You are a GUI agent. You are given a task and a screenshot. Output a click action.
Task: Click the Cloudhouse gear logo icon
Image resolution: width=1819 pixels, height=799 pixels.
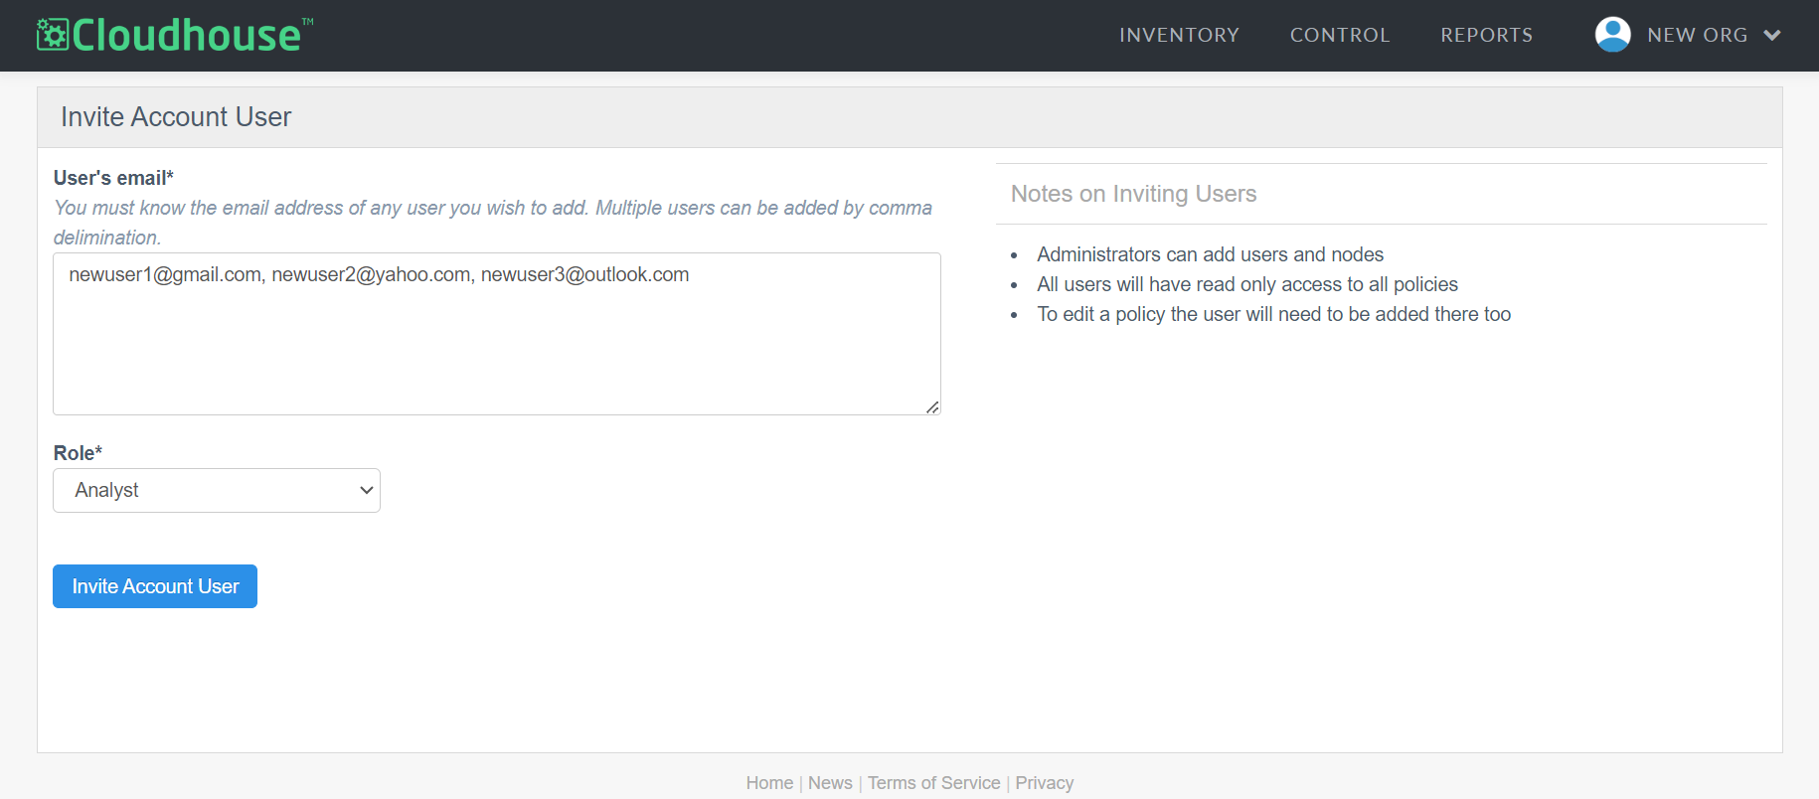(53, 35)
